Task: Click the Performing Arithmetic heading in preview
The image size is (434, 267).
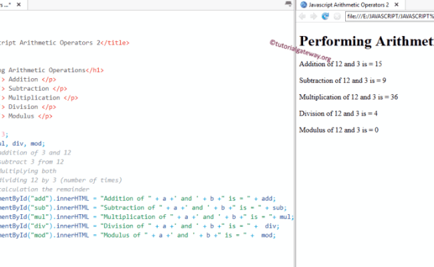Action: click(367, 41)
